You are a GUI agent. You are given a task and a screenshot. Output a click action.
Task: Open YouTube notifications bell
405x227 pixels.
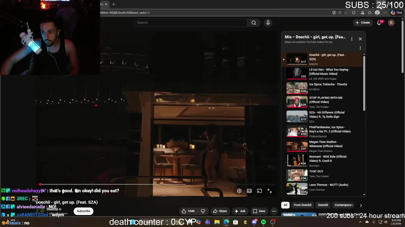(379, 23)
